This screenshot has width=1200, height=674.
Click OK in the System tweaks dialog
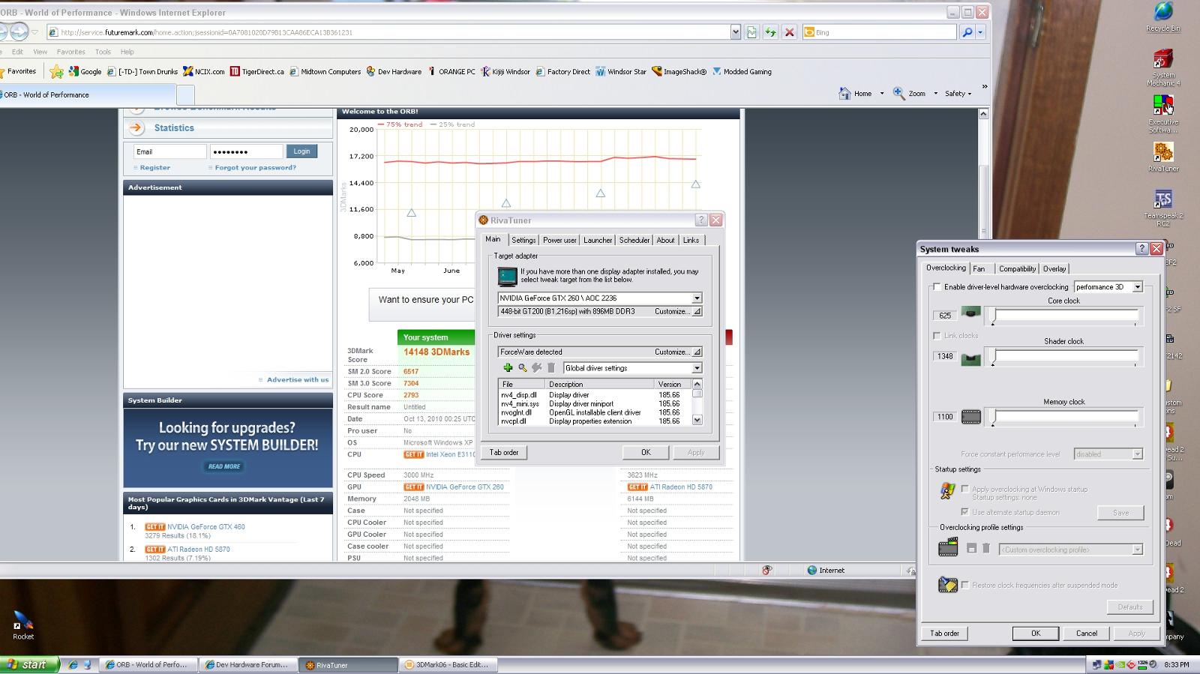[1035, 634]
